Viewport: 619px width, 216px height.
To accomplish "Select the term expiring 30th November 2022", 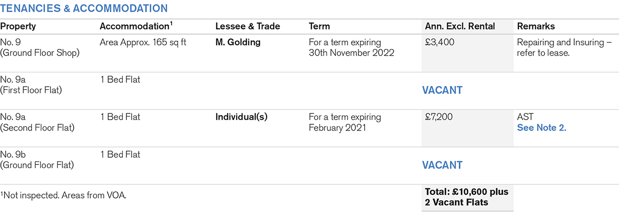I will tap(351, 47).
